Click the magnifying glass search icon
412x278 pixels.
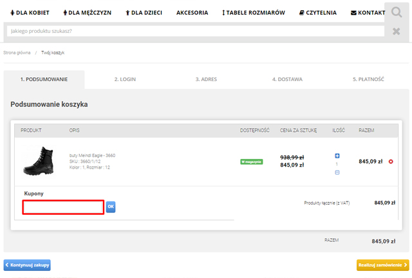pos(397,12)
